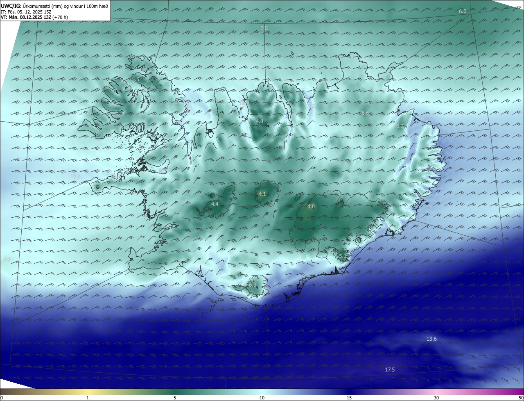Click the 'IT: Fös. 05. 12. 2025 15Z' line

[26, 11]
